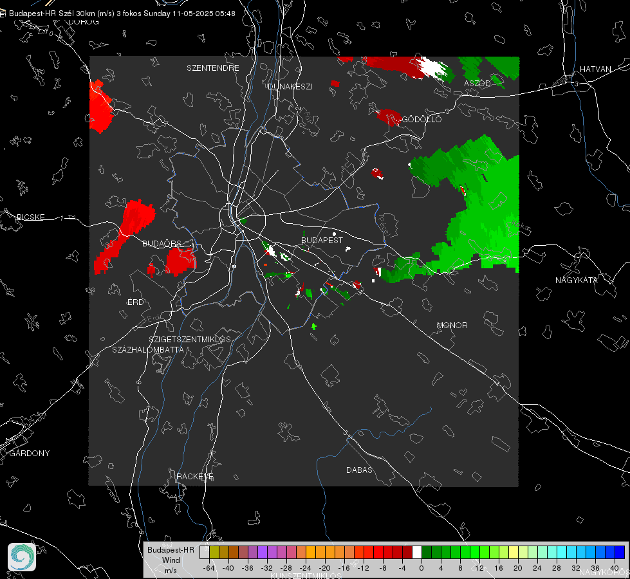Click the Budapest-HR text in the legend
Image resolution: width=630 pixels, height=579 pixels.
(171, 549)
